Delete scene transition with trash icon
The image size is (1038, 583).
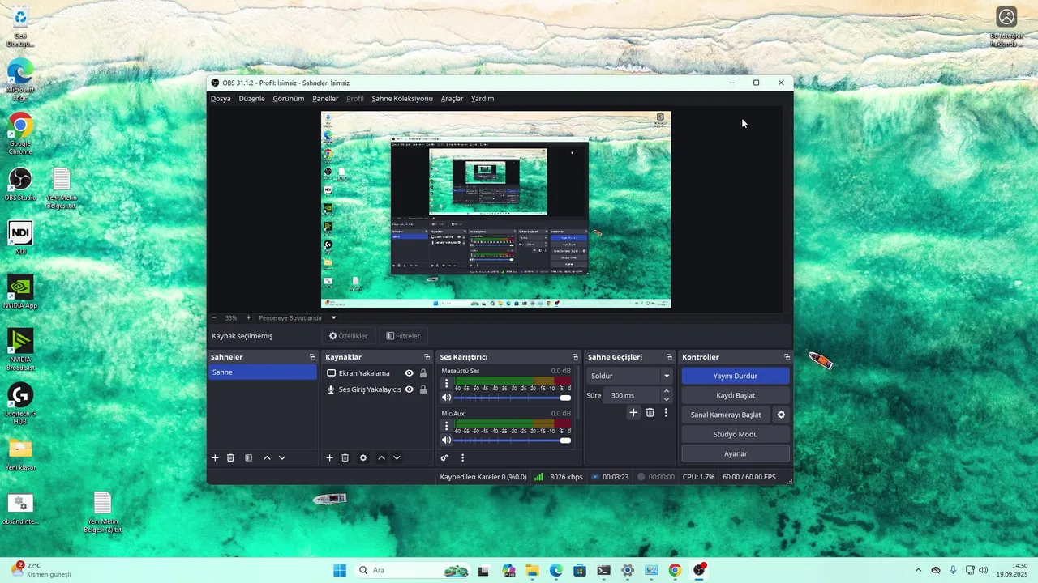click(650, 413)
